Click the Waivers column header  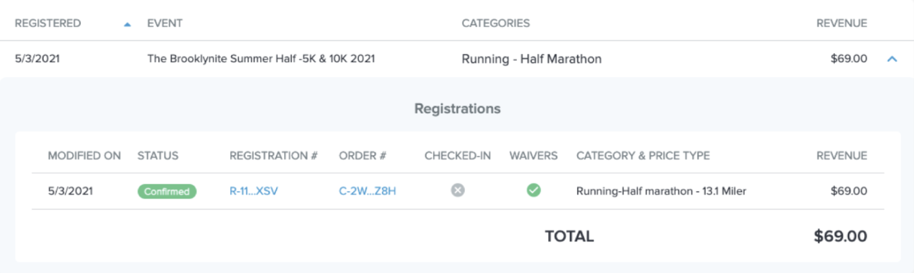click(533, 156)
